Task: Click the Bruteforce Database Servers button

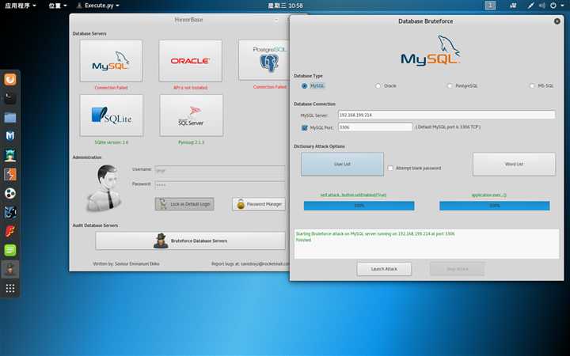Action: click(191, 240)
